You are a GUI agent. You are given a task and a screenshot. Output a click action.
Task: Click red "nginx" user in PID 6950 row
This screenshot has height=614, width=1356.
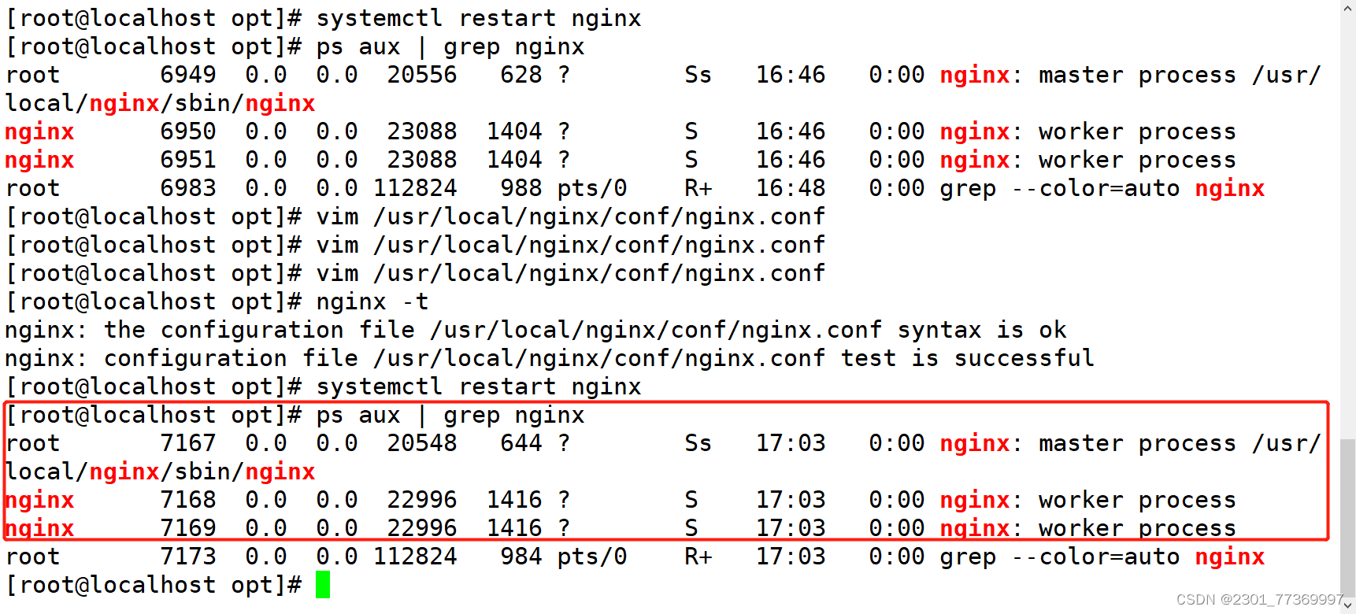click(39, 131)
